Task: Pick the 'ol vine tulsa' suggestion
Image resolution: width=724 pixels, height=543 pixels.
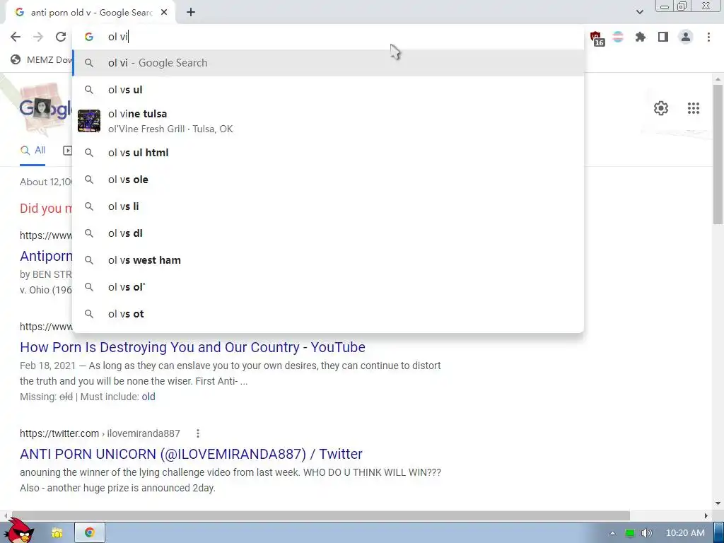Action: 328,121
